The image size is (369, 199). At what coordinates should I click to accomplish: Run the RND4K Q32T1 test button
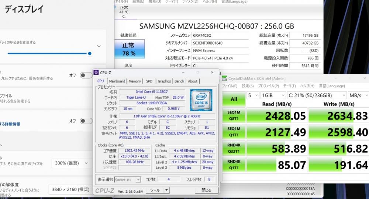point(234,148)
